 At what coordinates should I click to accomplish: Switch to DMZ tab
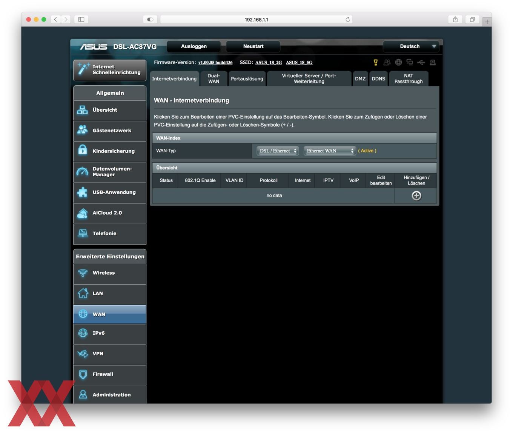tap(360, 78)
